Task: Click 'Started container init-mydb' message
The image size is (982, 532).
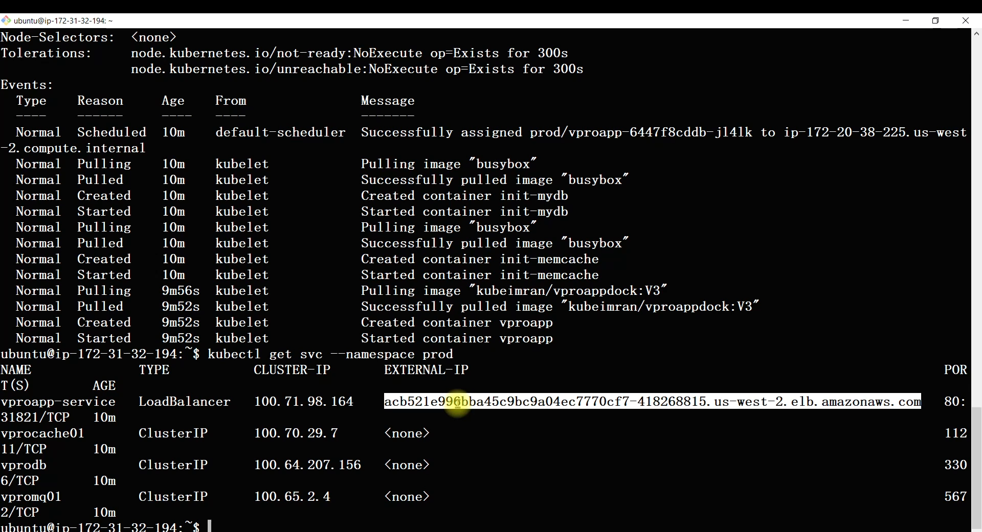Action: pyautogui.click(x=464, y=212)
